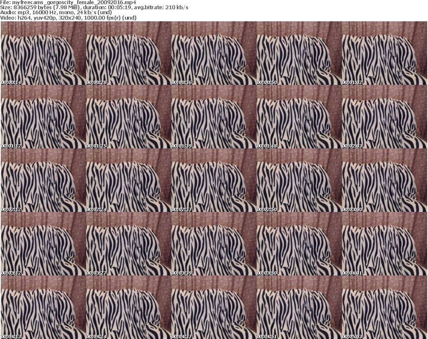Pick the frame at 00:01:48
The image size is (428, 339).
tap(299, 117)
